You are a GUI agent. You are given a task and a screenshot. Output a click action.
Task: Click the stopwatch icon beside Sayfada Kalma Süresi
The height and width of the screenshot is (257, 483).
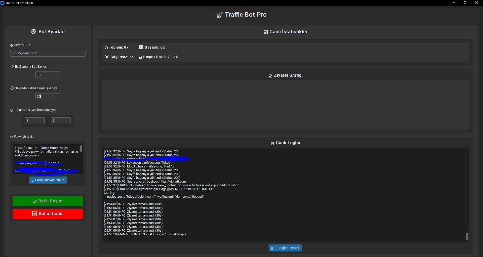(x=12, y=88)
